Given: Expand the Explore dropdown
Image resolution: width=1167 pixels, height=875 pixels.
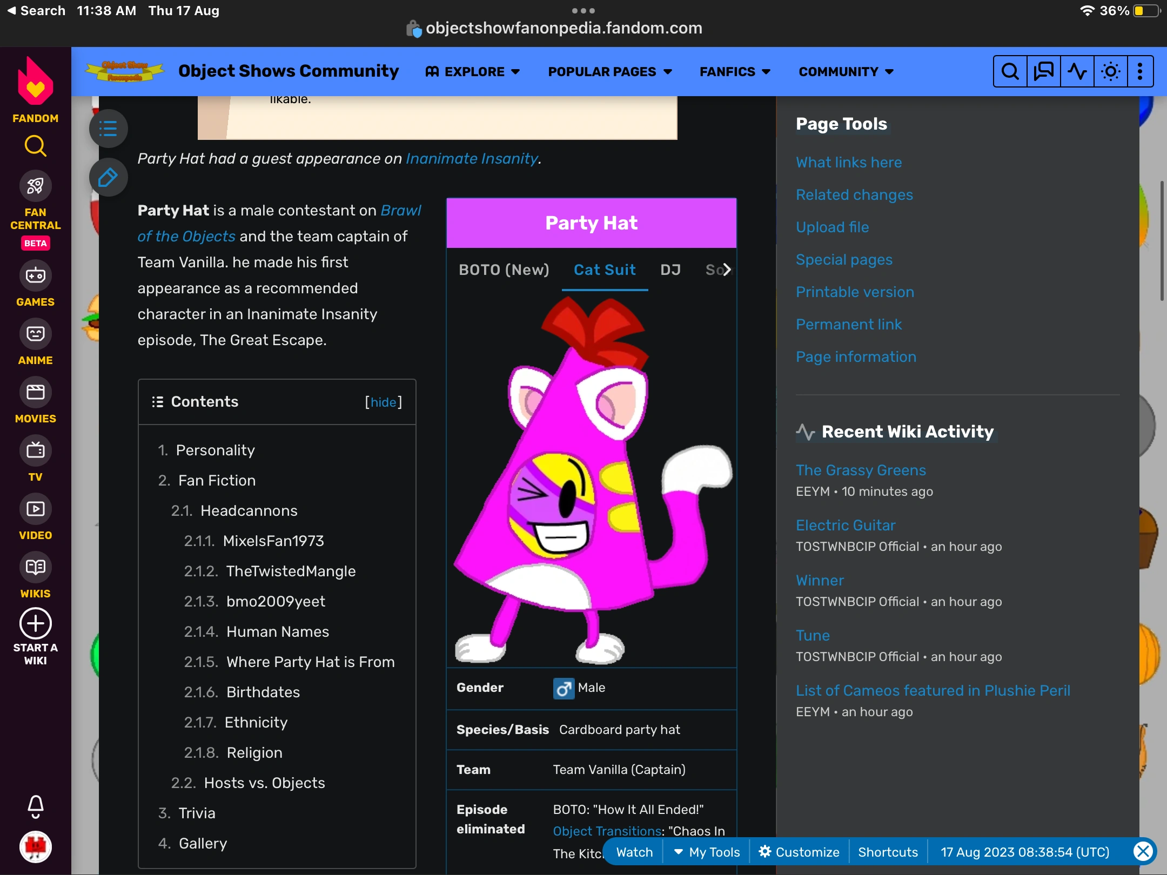Looking at the screenshot, I should click(473, 71).
